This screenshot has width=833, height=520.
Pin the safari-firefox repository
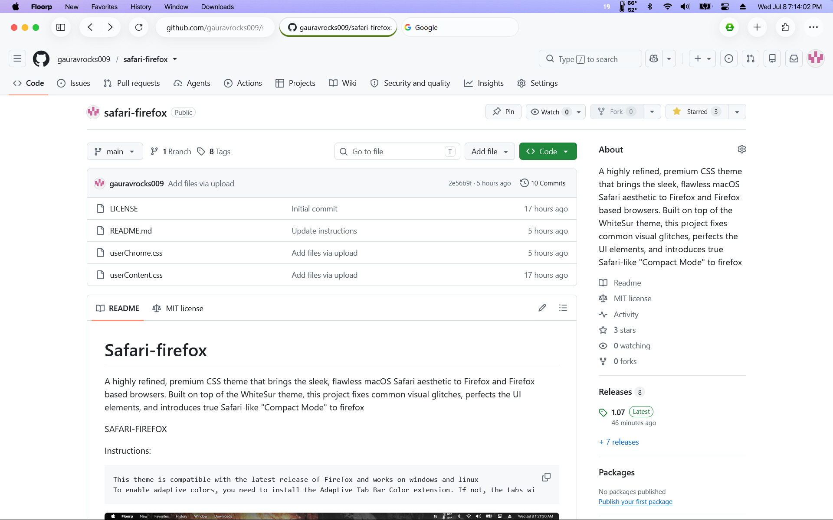503,111
